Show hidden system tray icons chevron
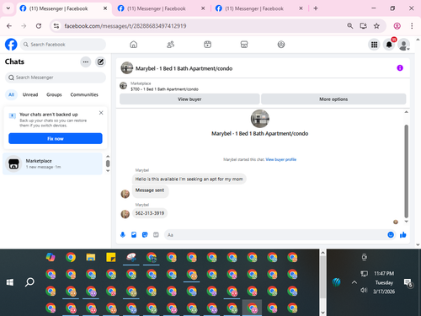 point(354,282)
